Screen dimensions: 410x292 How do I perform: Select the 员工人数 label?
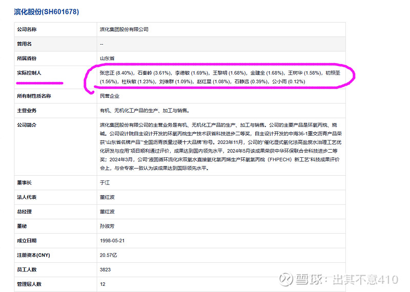click(27, 269)
